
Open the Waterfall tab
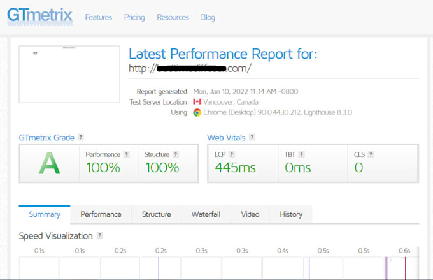(206, 214)
